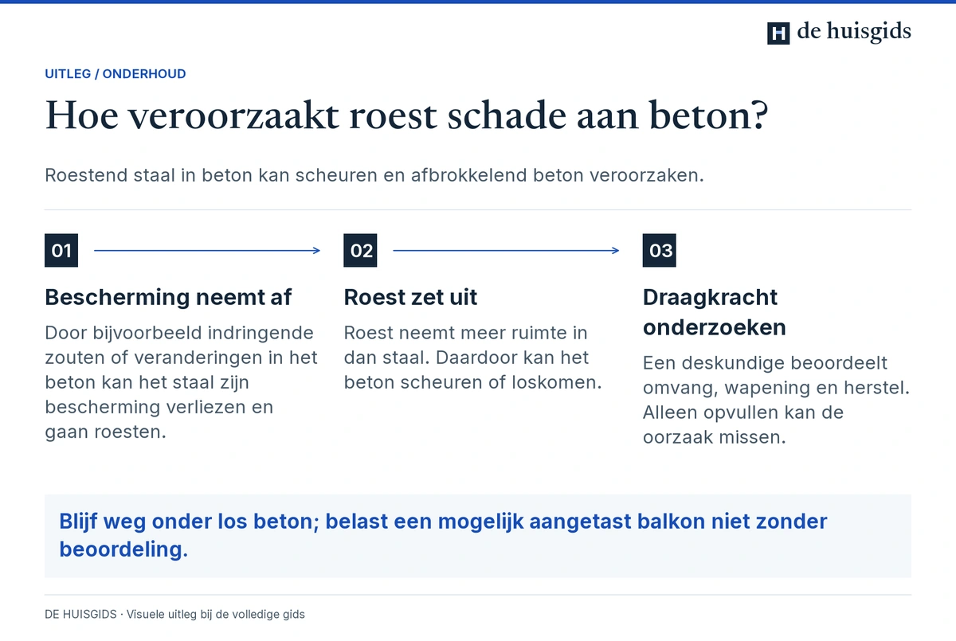Click the intro sentence about 'Roestend staal in beton'

click(x=374, y=175)
